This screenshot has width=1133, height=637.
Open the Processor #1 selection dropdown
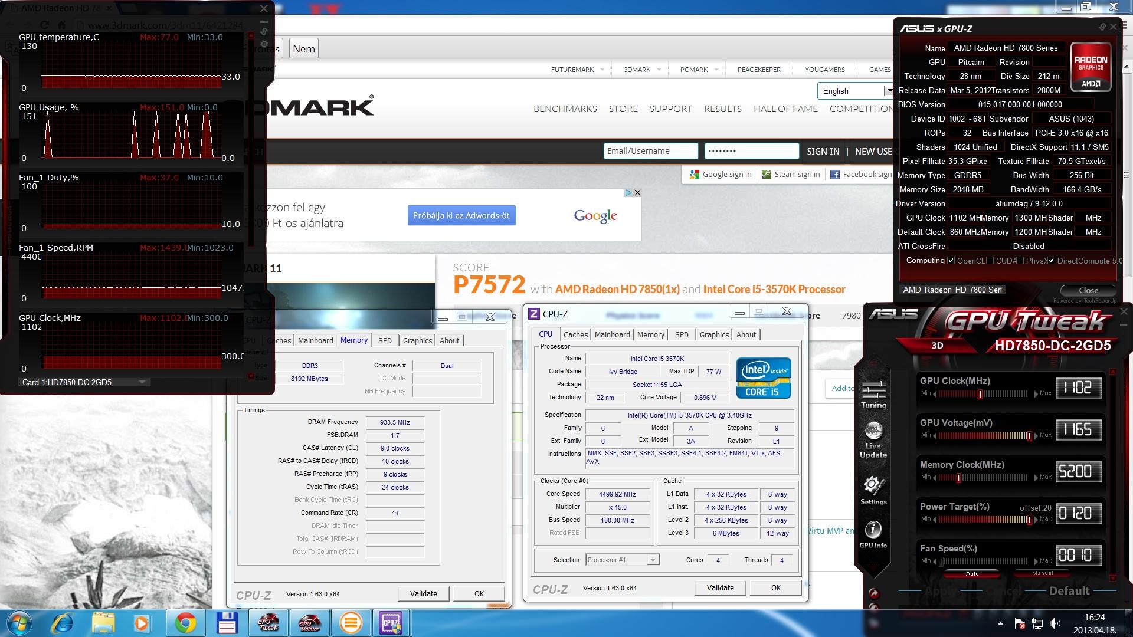(623, 560)
